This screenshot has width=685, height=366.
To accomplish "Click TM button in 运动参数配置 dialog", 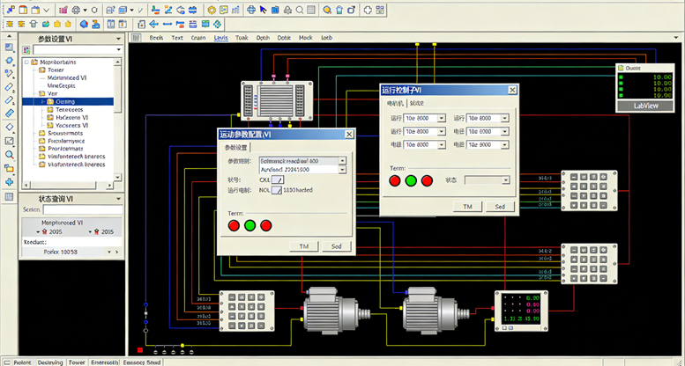I will [x=302, y=246].
